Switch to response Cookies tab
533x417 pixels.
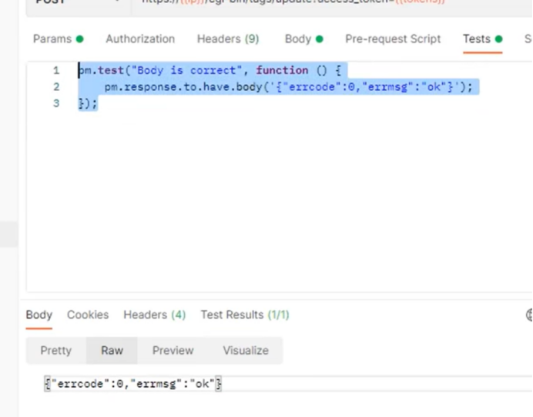coord(88,315)
